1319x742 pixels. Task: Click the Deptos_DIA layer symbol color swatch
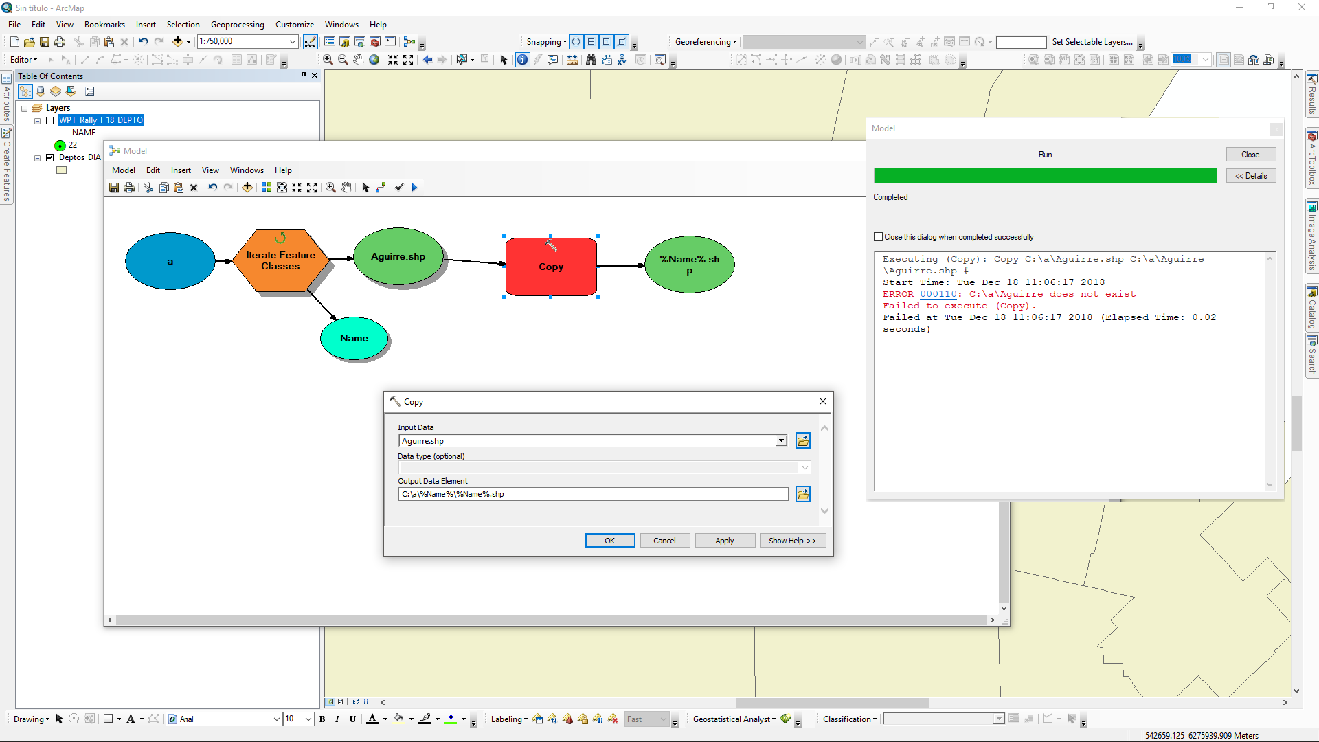[62, 170]
